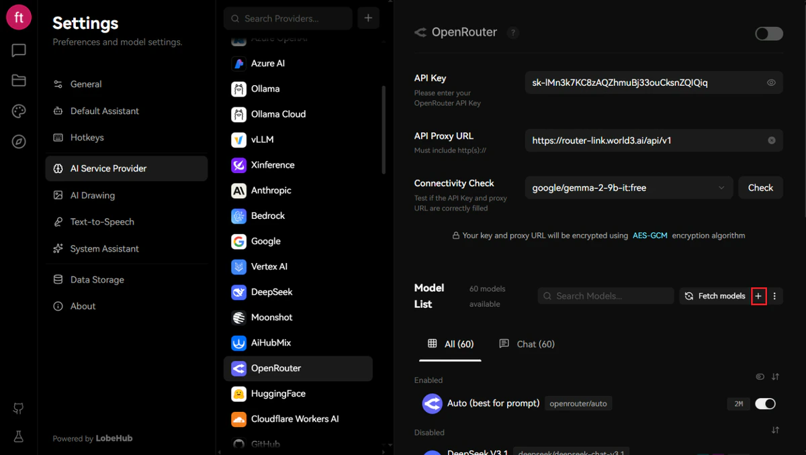Open Hotkeys settings
Screen dimensions: 806x455
126,138
